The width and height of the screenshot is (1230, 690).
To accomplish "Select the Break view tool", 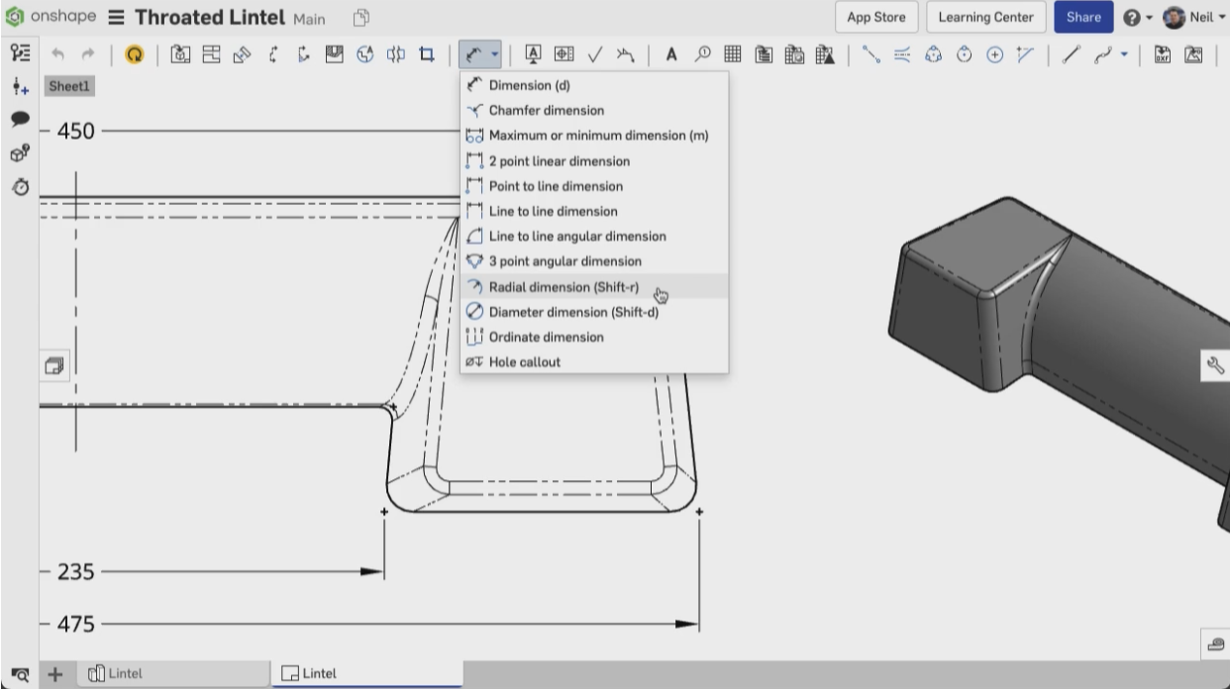I will click(x=395, y=54).
